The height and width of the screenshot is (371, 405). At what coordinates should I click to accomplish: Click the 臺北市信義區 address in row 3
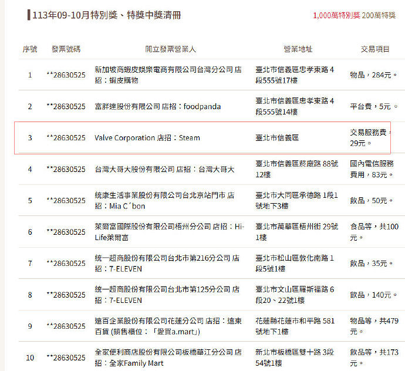277,138
